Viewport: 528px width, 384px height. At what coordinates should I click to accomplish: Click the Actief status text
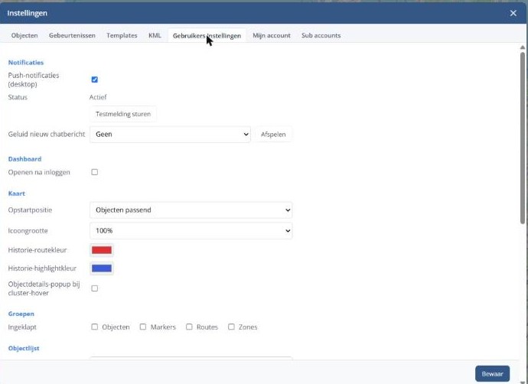[x=98, y=97]
